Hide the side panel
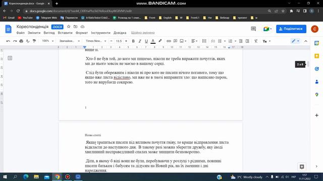Image resolution: width=323 pixels, height=181 pixels. click(x=316, y=166)
